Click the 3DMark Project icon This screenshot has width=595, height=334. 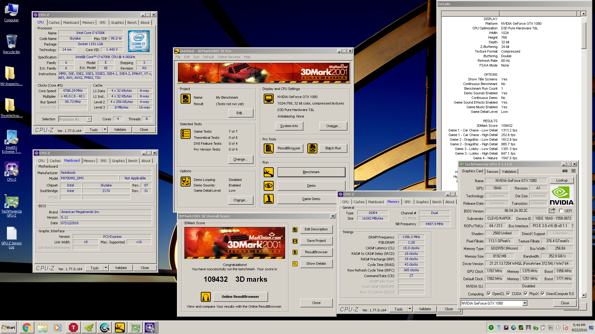(186, 99)
